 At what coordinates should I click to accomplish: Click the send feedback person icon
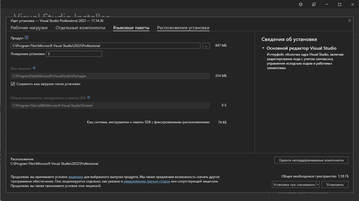314,4
